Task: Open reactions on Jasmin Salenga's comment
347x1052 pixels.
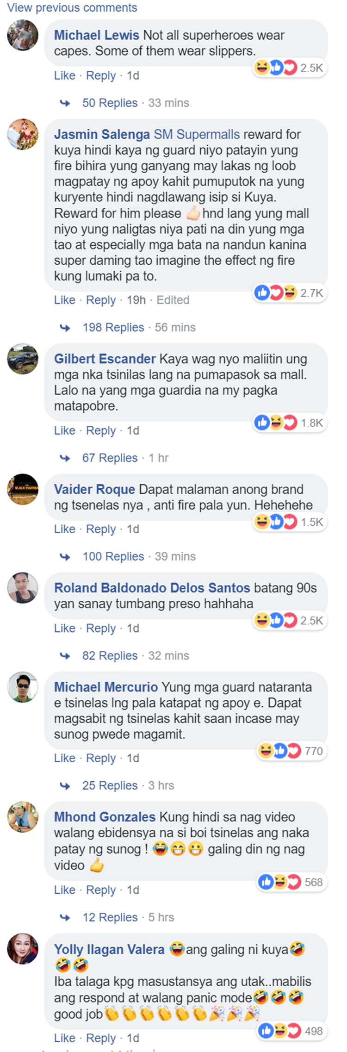Action: (x=275, y=293)
